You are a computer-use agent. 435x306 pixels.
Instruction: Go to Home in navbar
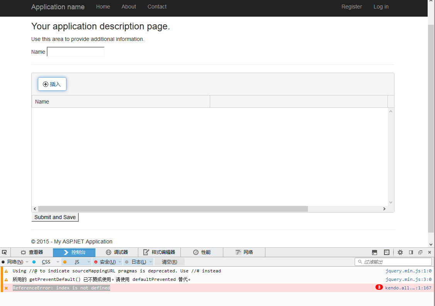pos(103,7)
